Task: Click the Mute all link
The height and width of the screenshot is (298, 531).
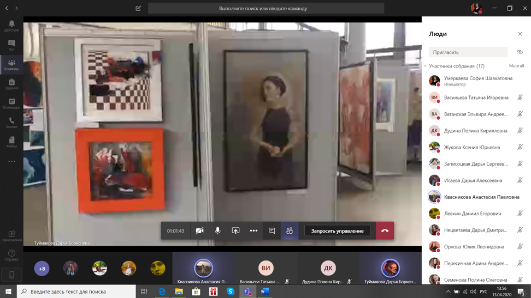Action: [516, 66]
